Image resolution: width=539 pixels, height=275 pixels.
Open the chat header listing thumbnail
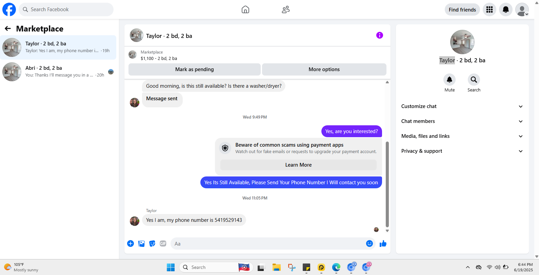pos(137,35)
